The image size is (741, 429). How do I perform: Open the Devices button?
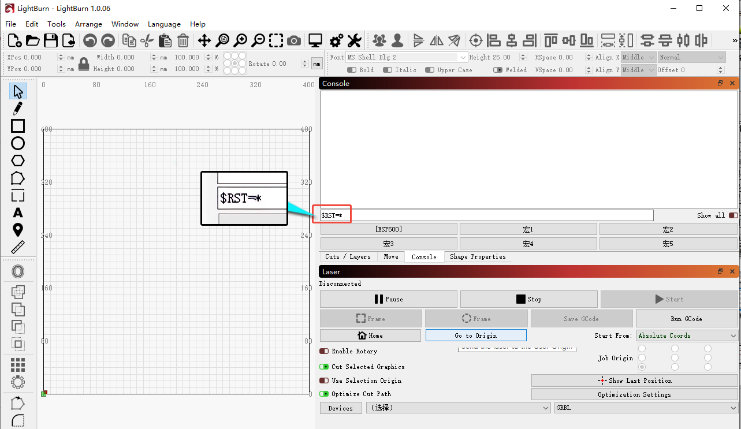click(341, 408)
